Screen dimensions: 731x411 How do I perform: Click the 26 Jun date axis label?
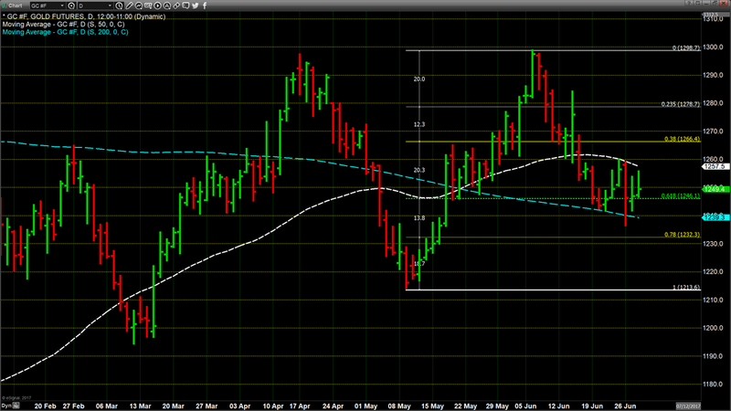pyautogui.click(x=625, y=406)
